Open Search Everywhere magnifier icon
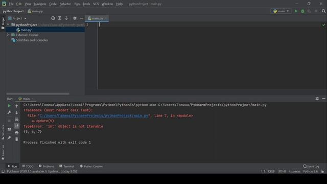The width and height of the screenshot is (327, 184). [323, 11]
